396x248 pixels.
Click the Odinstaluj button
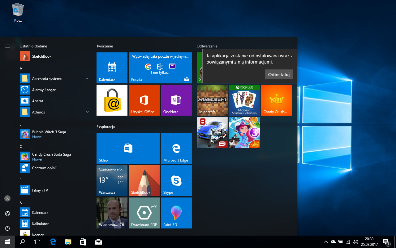pyautogui.click(x=279, y=74)
